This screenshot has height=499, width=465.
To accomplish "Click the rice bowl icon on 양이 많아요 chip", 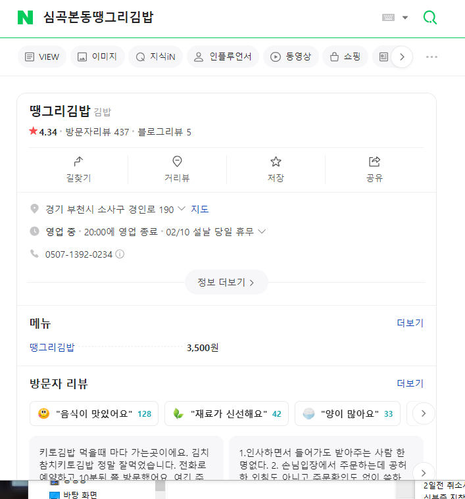I will tap(308, 414).
